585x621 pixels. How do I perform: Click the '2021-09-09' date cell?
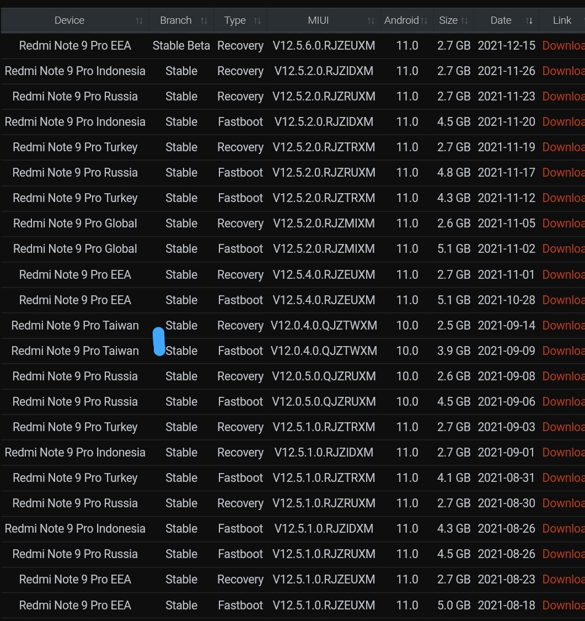[506, 351]
